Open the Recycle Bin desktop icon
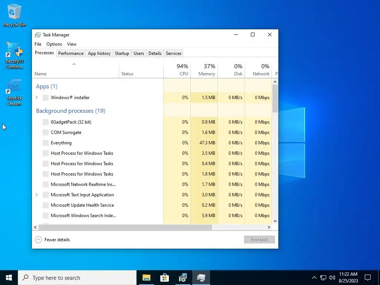 [14, 15]
